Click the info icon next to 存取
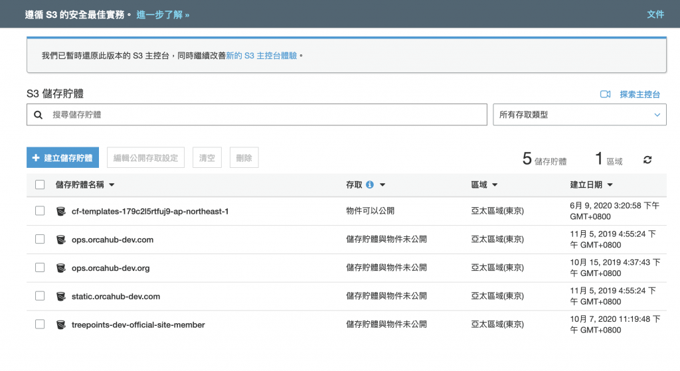Screen dimensions: 680x371 370,185
